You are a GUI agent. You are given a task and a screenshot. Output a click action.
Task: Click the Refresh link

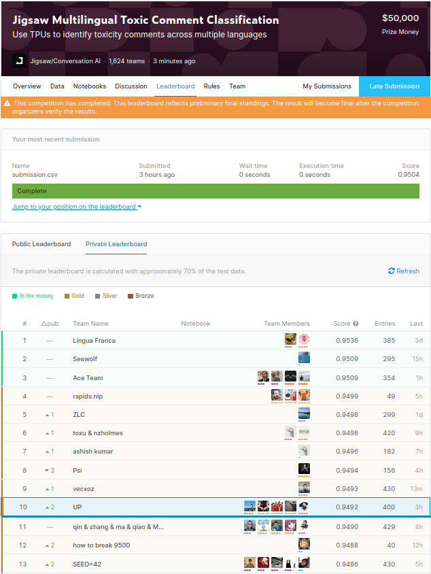(x=404, y=271)
